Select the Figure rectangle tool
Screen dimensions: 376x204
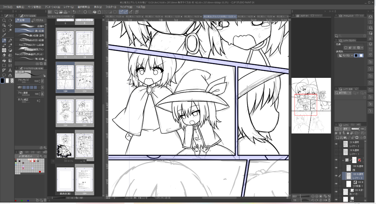click(x=4, y=65)
